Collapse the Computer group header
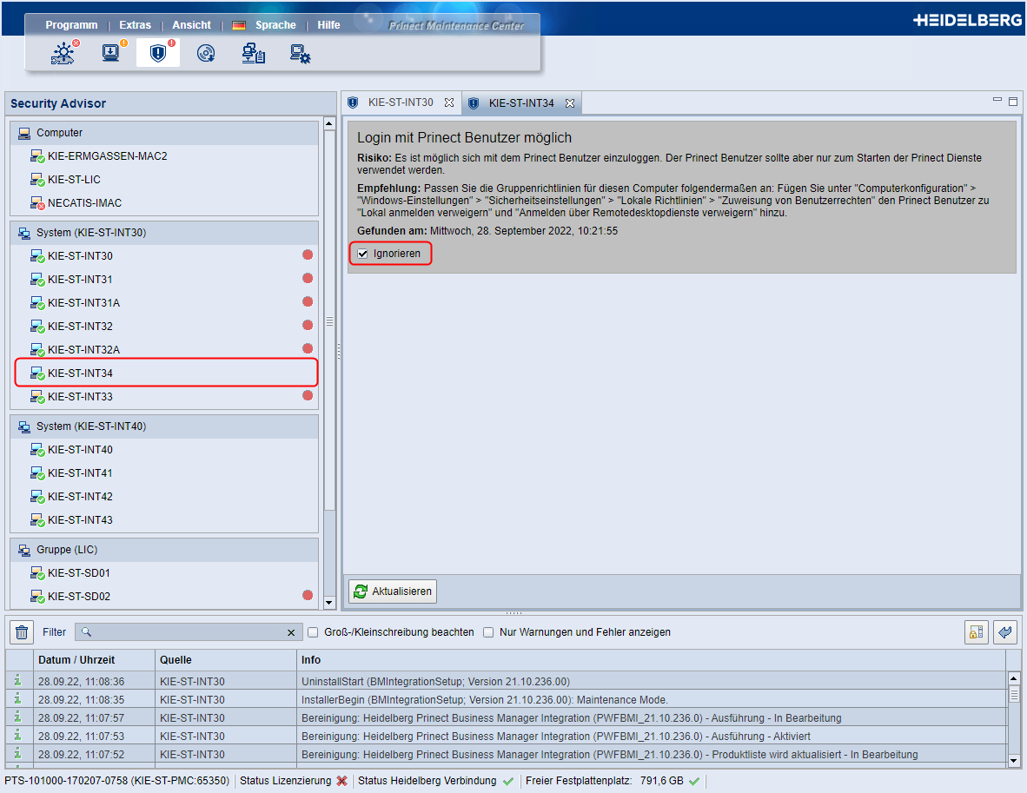Viewport: 1027px width, 793px height. tap(163, 133)
